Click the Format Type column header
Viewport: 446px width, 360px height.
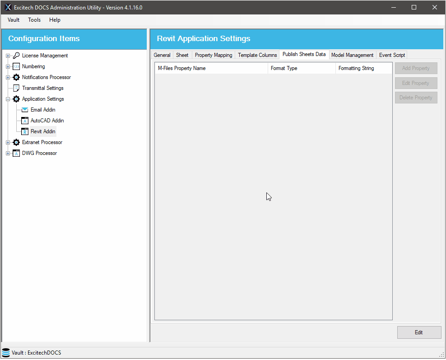pos(284,68)
